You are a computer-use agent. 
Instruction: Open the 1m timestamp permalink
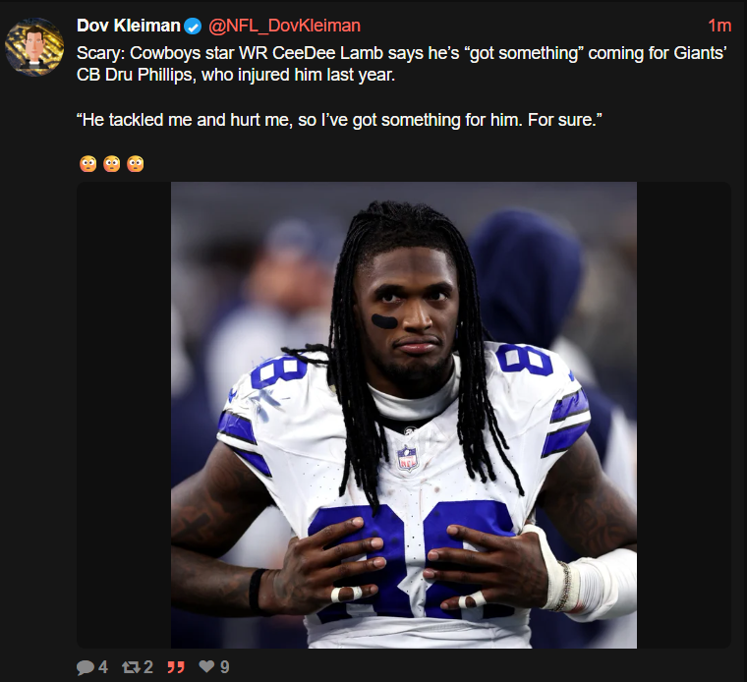pyautogui.click(x=719, y=26)
